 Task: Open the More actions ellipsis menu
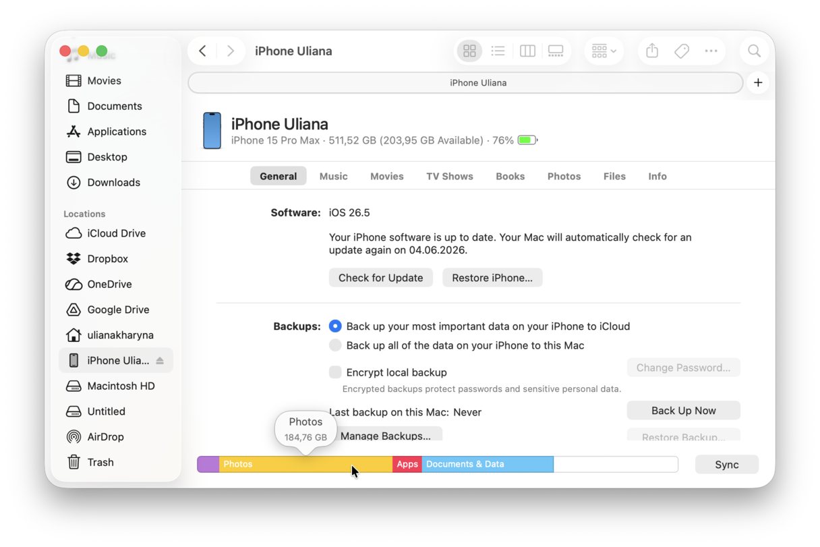(711, 51)
